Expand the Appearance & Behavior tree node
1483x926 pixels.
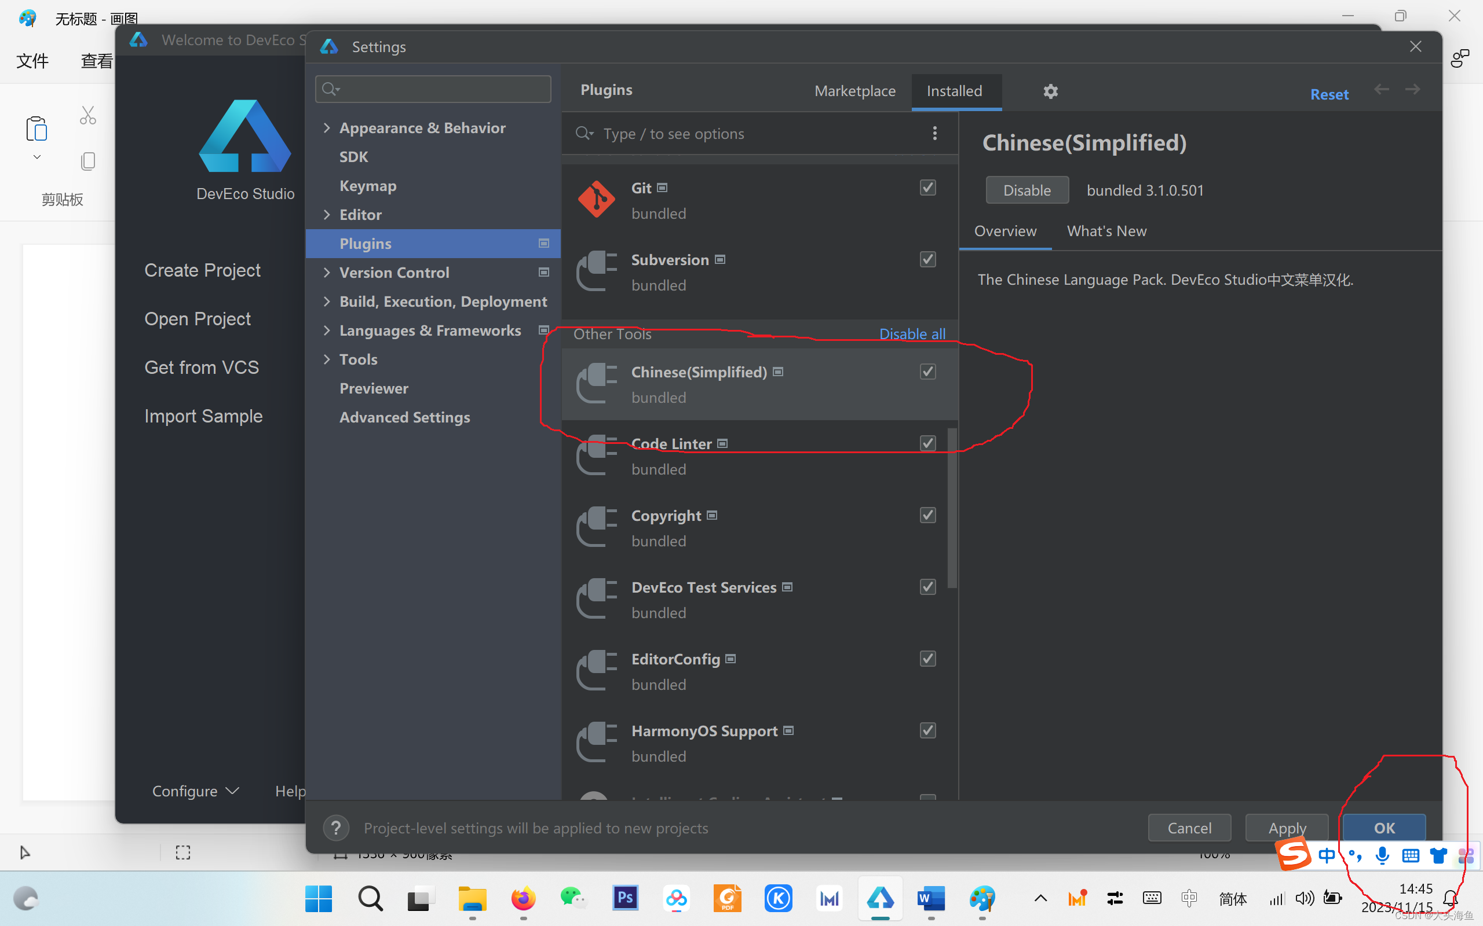(x=327, y=127)
